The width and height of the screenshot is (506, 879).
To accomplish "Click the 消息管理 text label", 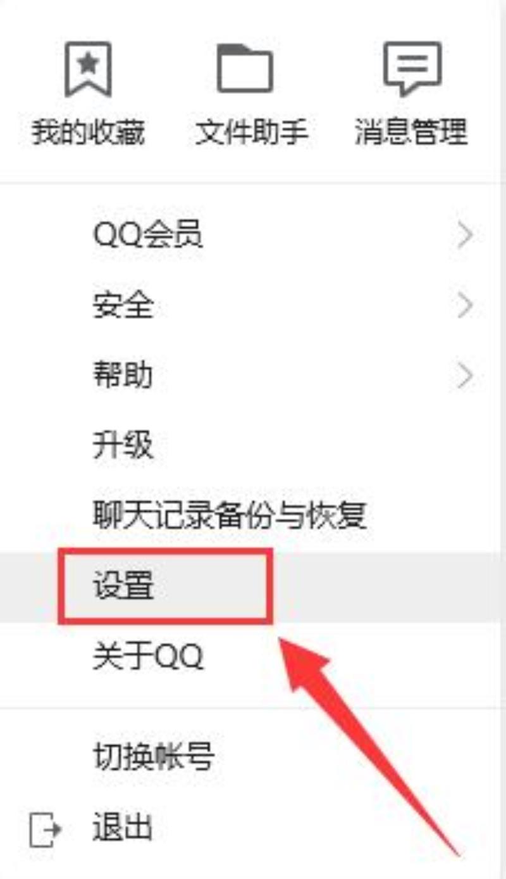I will (411, 132).
